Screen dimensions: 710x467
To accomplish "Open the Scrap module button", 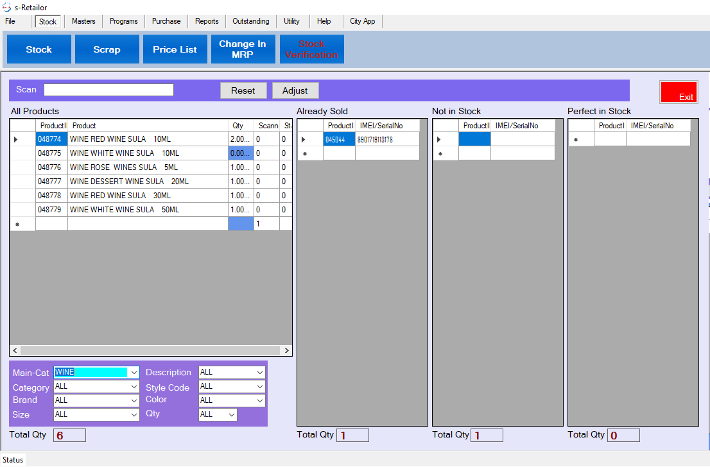I will (x=107, y=49).
